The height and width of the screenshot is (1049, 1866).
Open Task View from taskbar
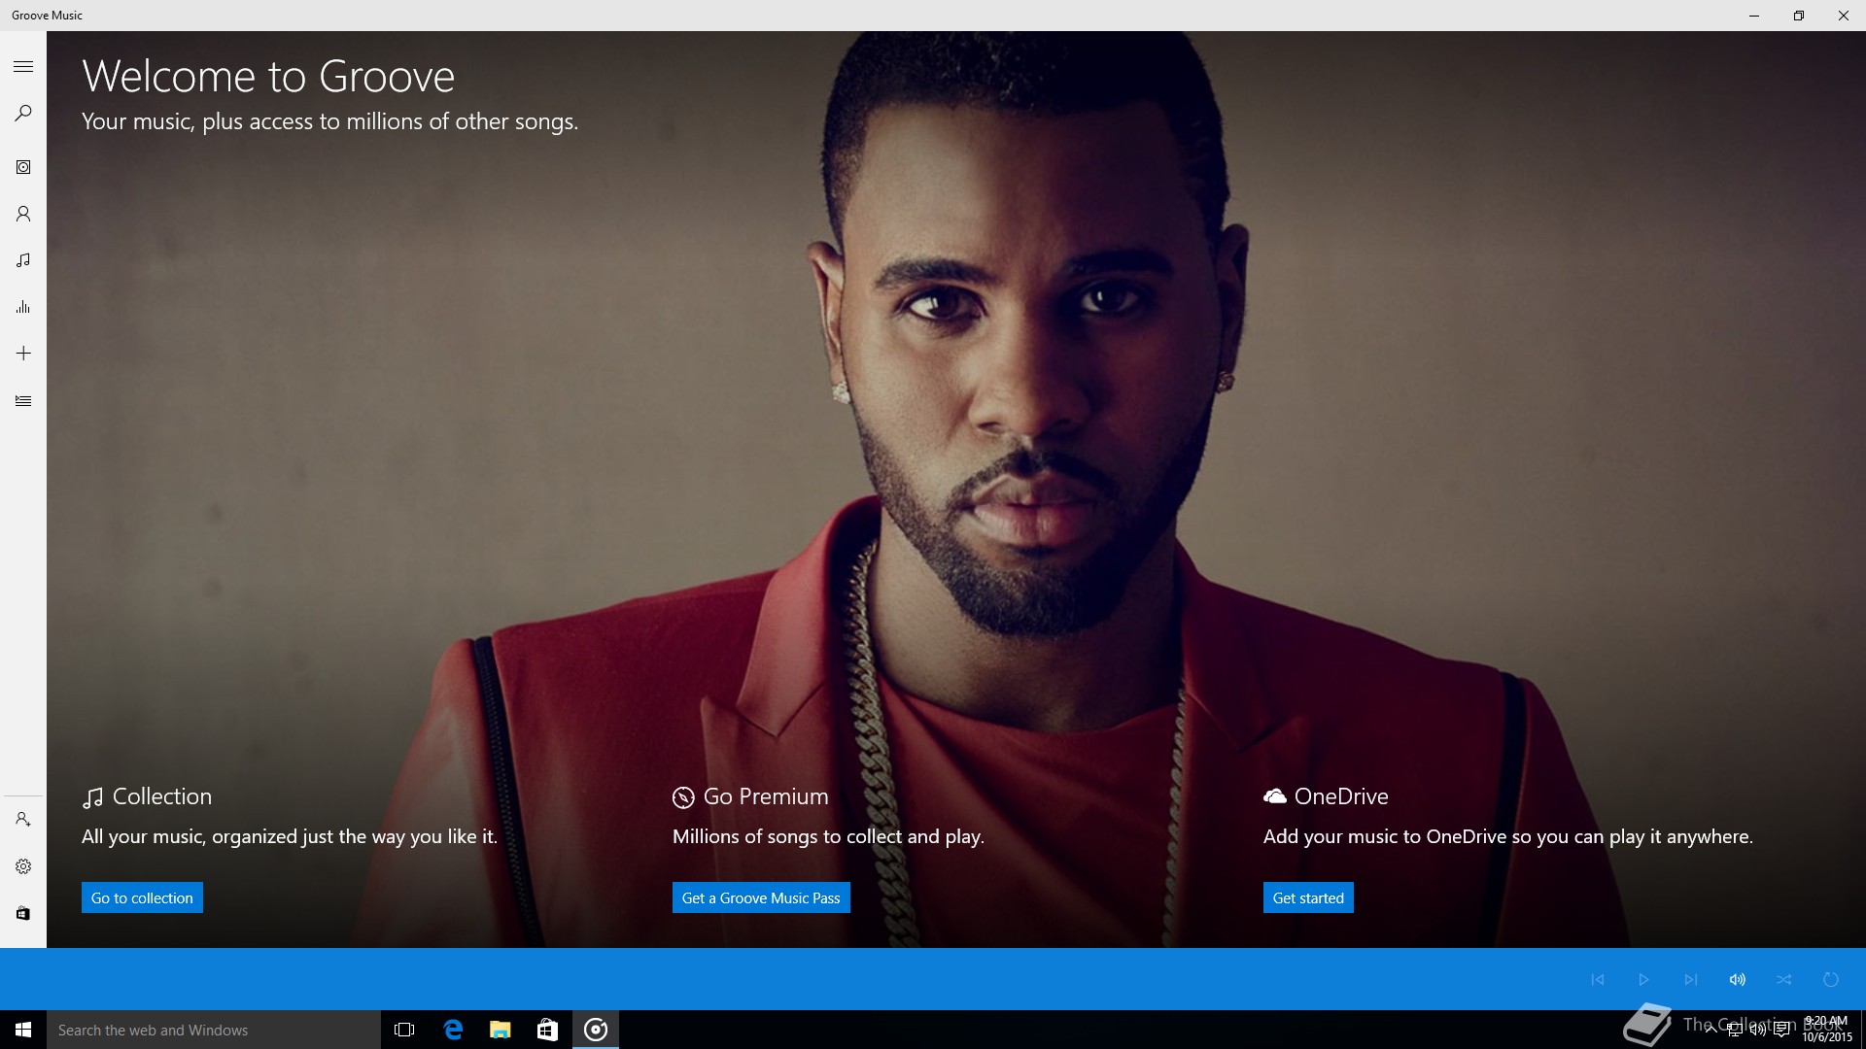tap(404, 1030)
